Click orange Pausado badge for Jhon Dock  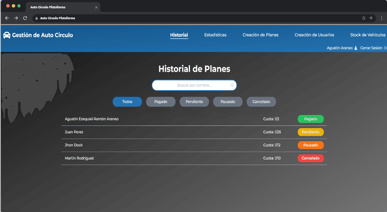click(311, 145)
